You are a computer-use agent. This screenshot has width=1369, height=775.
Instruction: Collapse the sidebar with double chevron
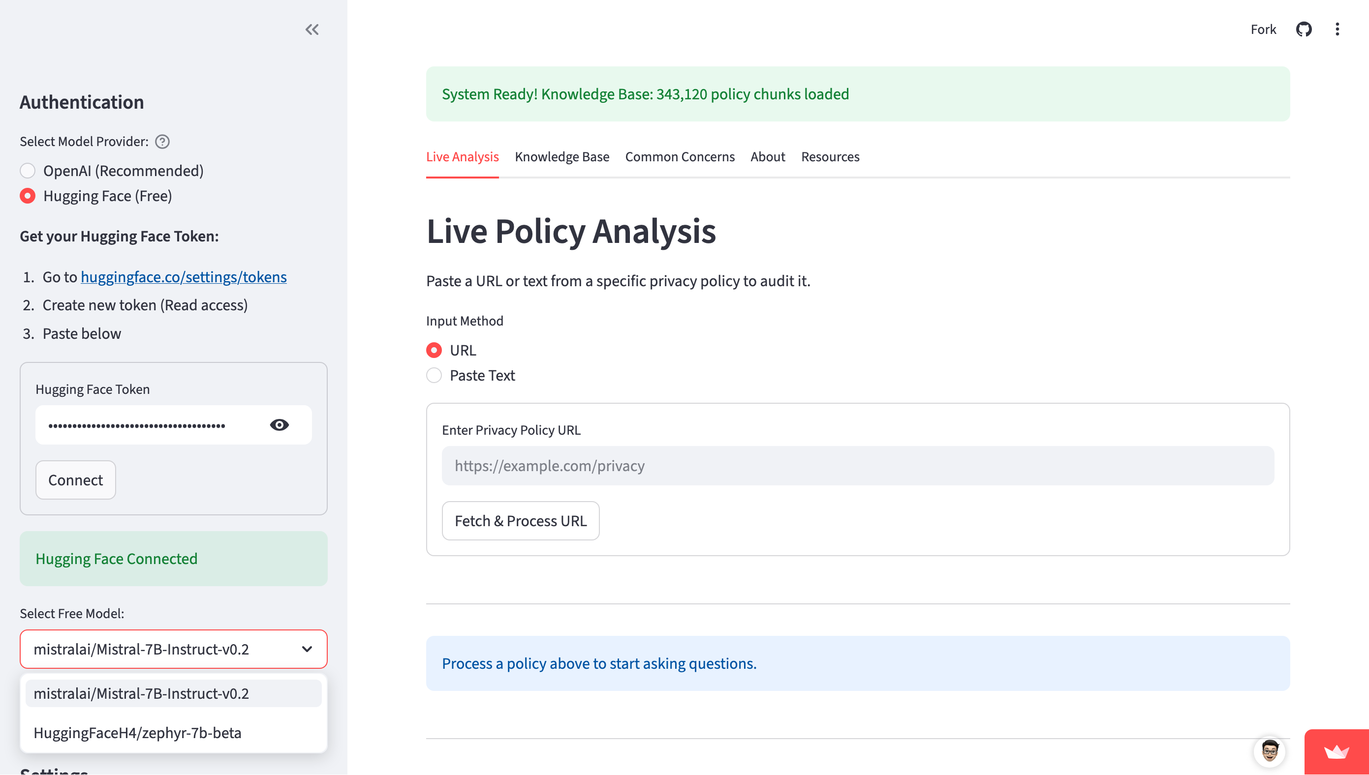click(x=312, y=30)
